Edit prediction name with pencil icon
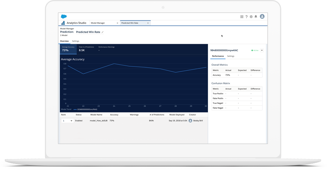This screenshot has height=170, width=327. pyautogui.click(x=103, y=32)
